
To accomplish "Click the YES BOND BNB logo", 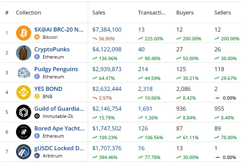I will (x=24, y=92).
